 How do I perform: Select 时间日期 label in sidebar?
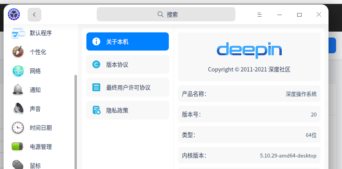[41, 128]
